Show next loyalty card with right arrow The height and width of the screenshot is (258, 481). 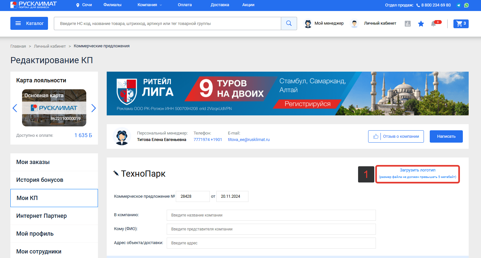[x=94, y=108]
